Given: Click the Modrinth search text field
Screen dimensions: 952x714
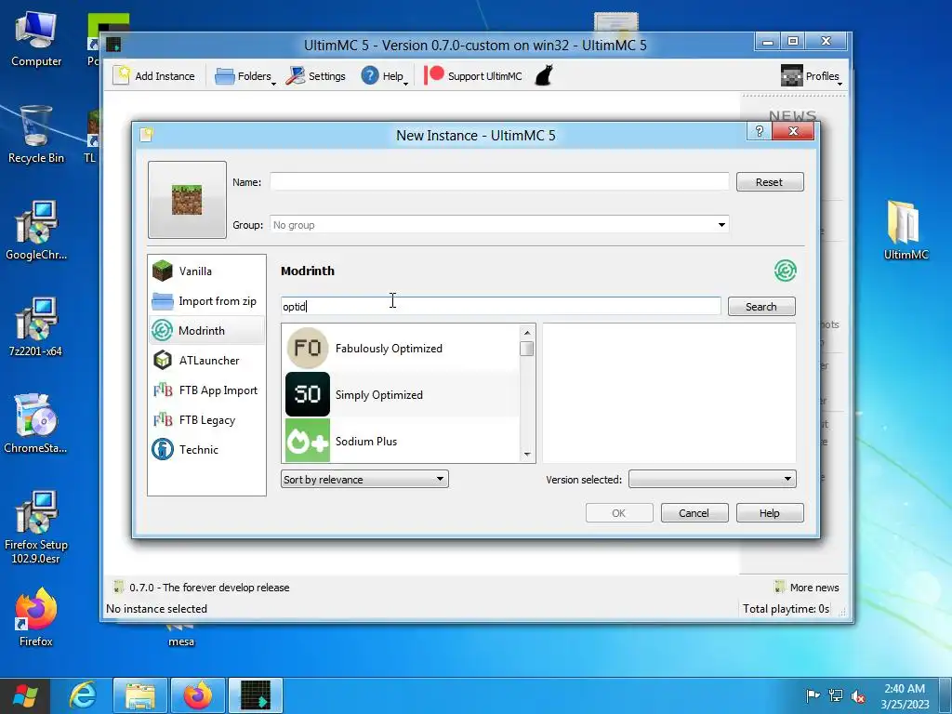Looking at the screenshot, I should click(x=500, y=306).
